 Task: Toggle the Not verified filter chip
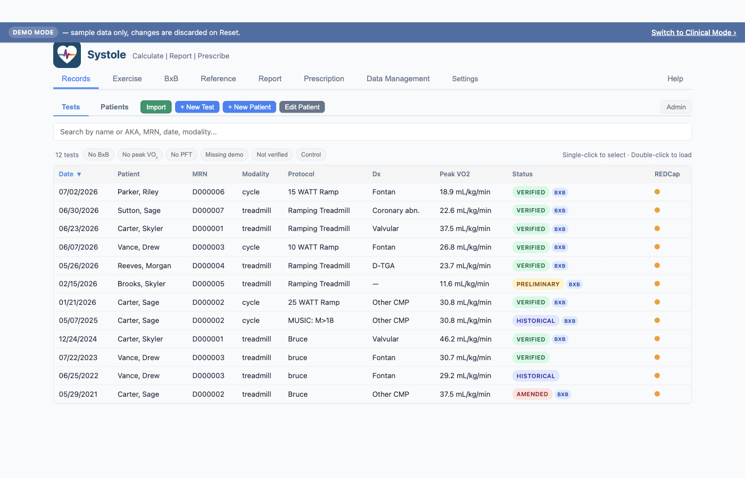coord(272,155)
